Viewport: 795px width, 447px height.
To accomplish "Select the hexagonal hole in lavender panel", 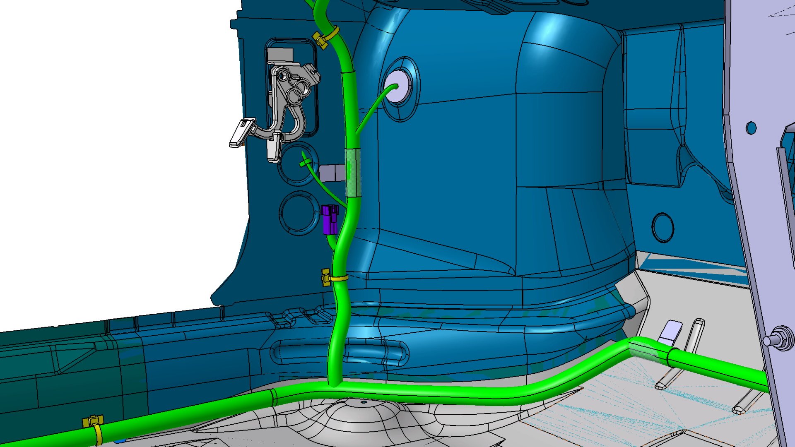I will (751, 128).
